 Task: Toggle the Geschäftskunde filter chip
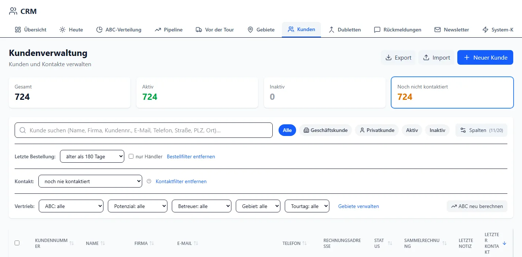coord(325,130)
